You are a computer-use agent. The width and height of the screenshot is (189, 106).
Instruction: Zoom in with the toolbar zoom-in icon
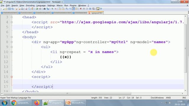[x=52, y=9]
